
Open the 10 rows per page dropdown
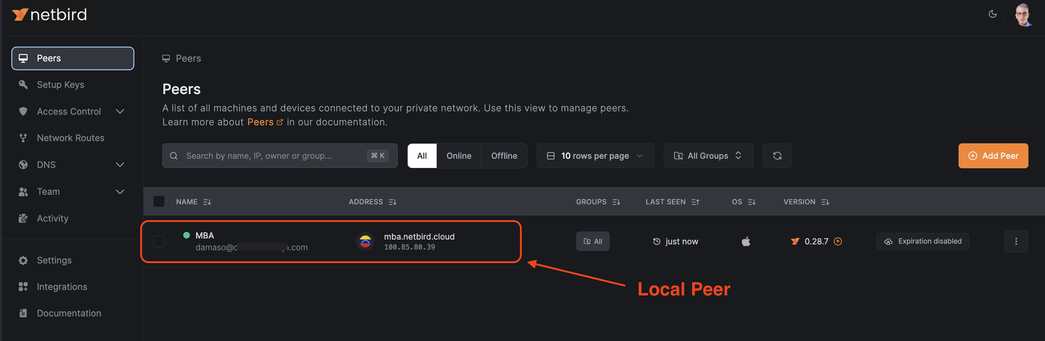(x=595, y=156)
